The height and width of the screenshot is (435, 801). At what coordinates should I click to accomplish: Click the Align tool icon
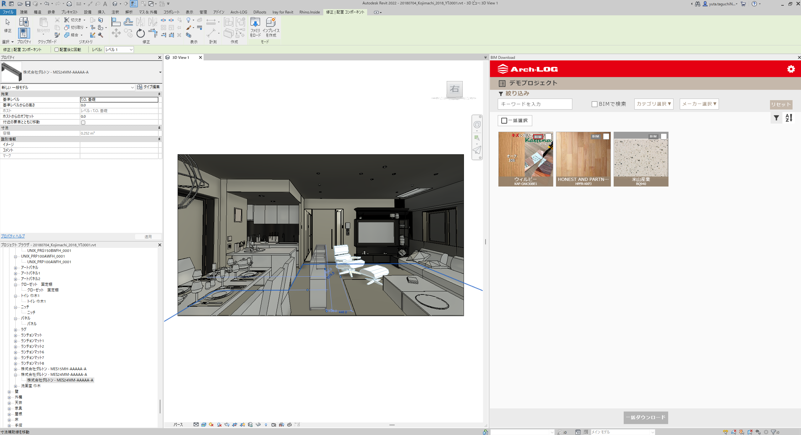pyautogui.click(x=116, y=22)
